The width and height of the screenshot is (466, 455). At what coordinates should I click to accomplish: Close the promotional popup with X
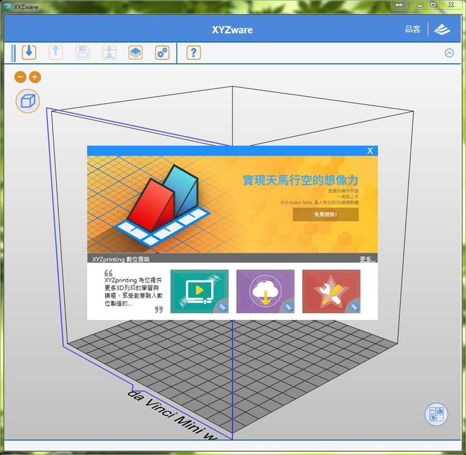tap(370, 150)
